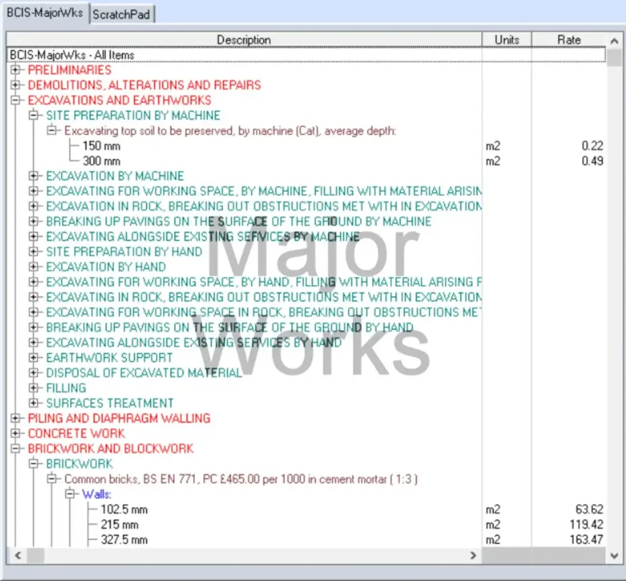Collapse the 'Excavating top soil to be preserved' node
The image size is (626, 581).
click(52, 131)
